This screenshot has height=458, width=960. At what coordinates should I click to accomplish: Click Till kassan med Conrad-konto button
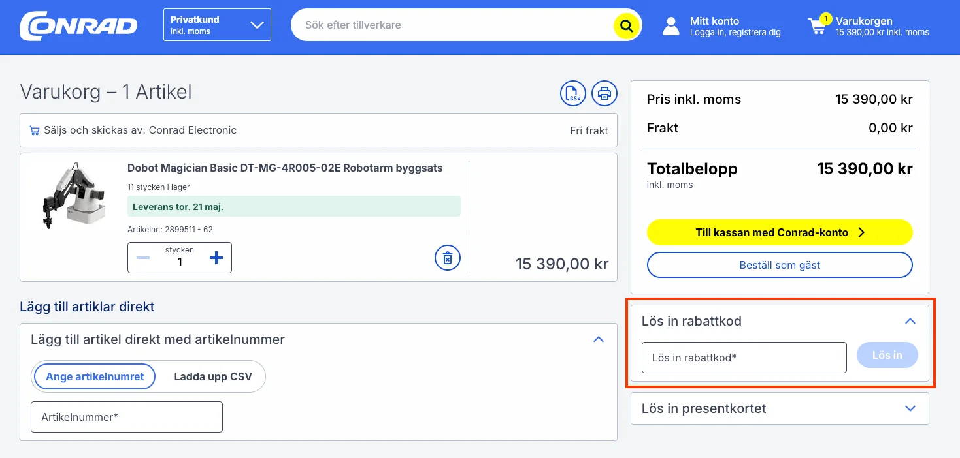(x=780, y=232)
